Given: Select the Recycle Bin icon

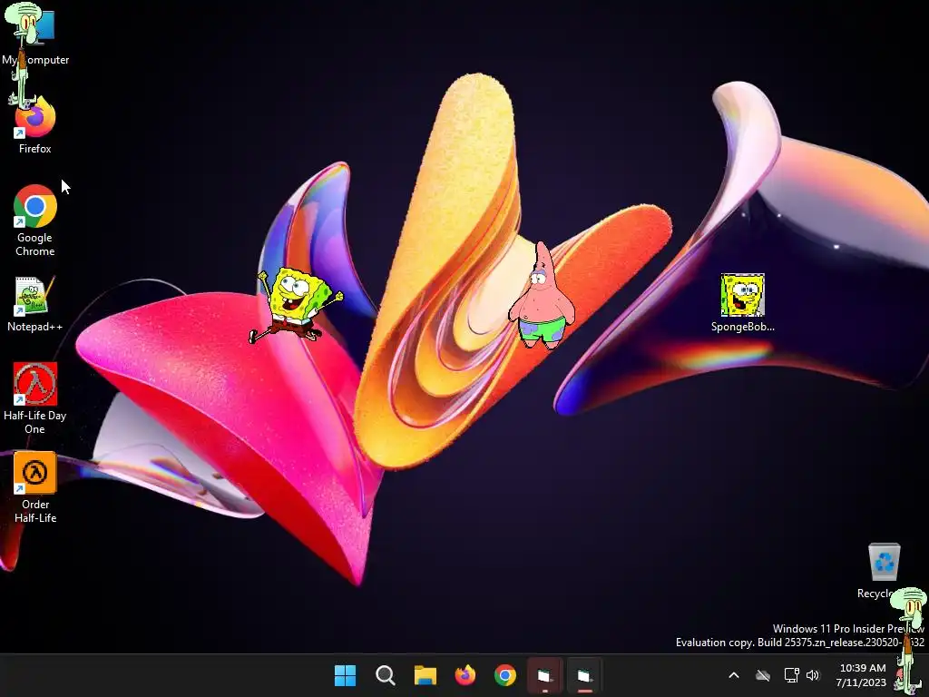Looking at the screenshot, I should point(884,562).
